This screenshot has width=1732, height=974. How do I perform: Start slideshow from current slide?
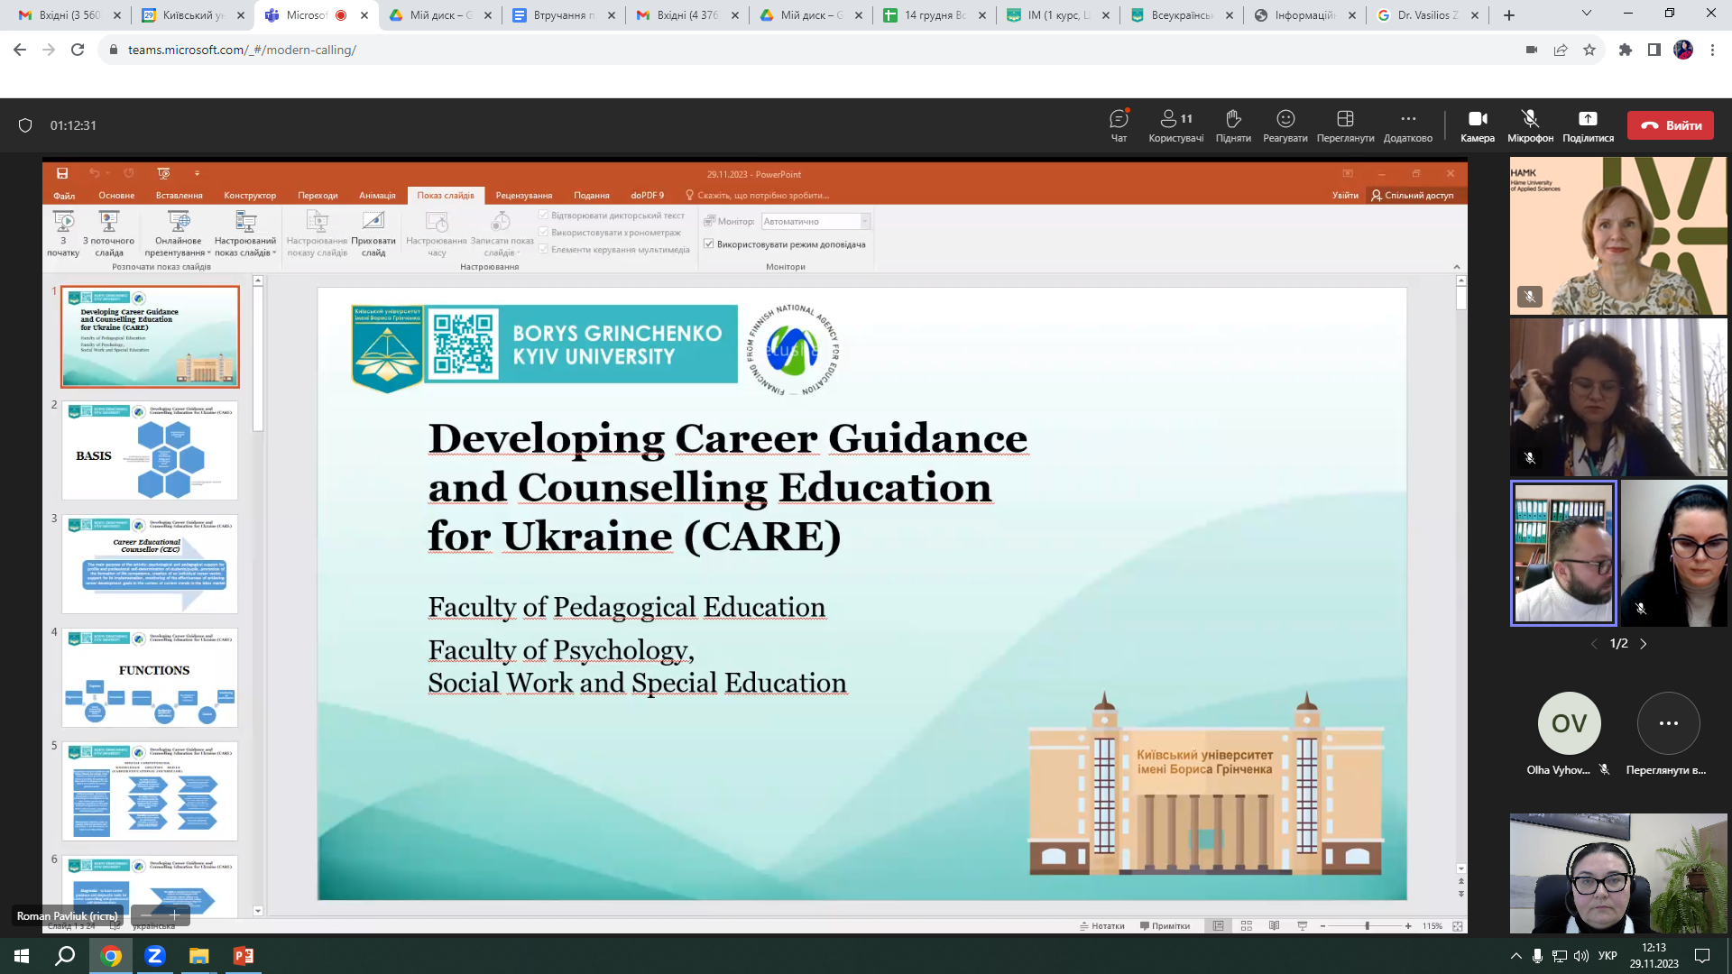click(108, 234)
